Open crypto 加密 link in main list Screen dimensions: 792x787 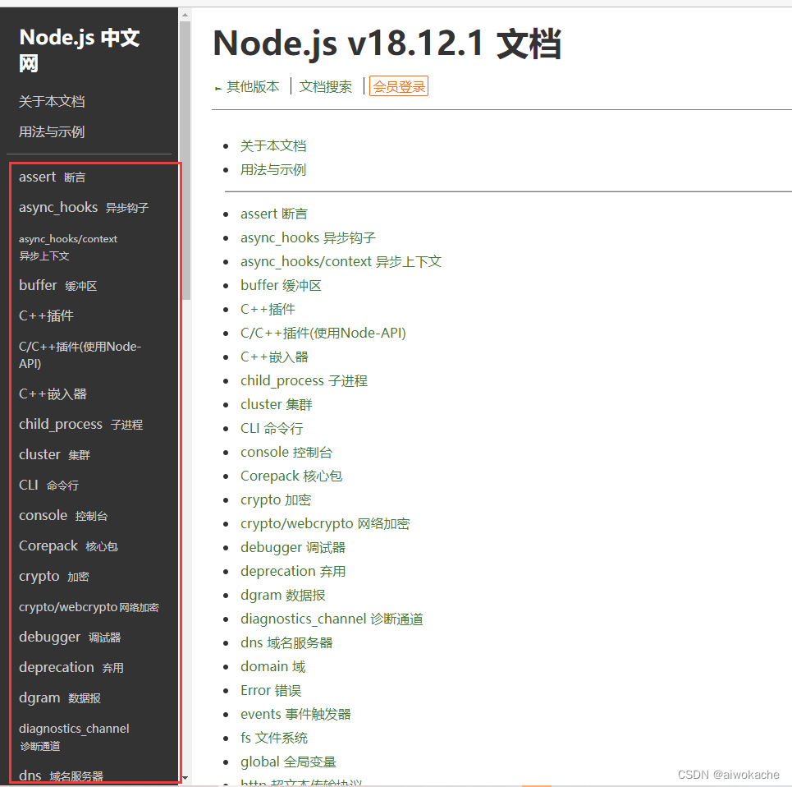point(276,500)
